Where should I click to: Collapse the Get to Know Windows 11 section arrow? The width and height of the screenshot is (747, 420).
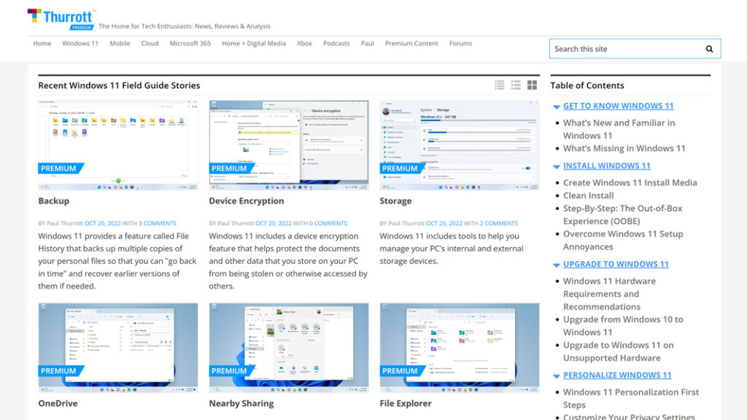pyautogui.click(x=556, y=106)
